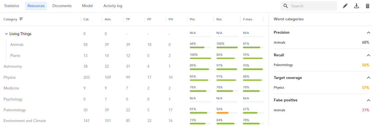Open the Documents tab
Image resolution: width=372 pixels, height=126 pixels.
pos(62,6)
